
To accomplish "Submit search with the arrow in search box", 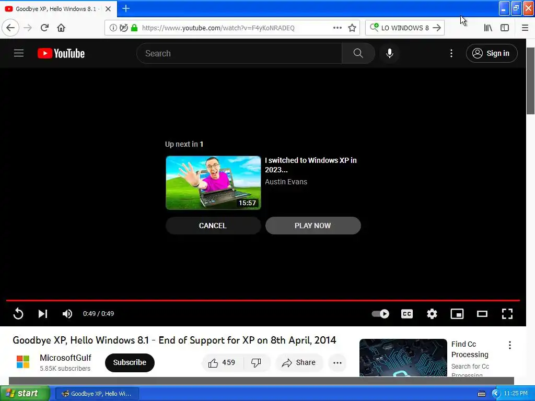I will click(437, 28).
